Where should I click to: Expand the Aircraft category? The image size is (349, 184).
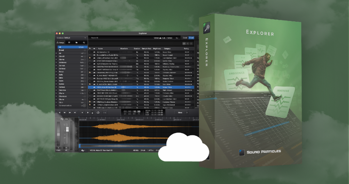[x=56, y=56]
